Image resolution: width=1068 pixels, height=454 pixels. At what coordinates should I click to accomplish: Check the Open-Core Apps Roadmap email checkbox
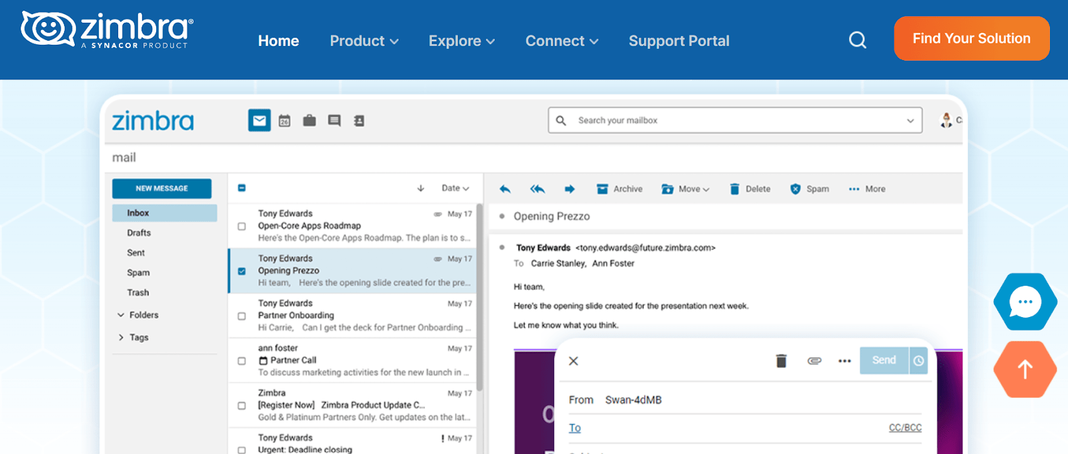point(242,226)
